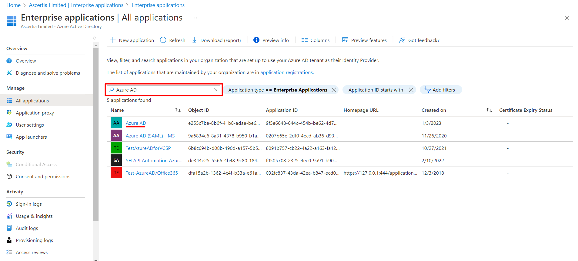Click the All applications grid icon

tap(9, 101)
